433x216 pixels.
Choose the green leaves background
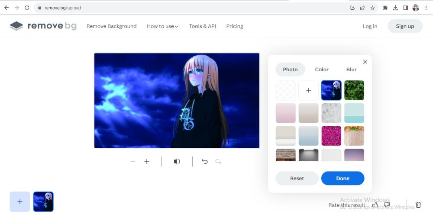(354, 90)
